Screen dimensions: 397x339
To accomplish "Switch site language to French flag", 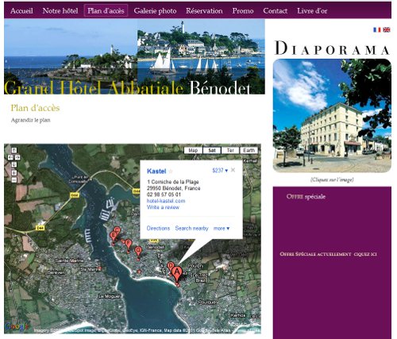I will point(377,30).
